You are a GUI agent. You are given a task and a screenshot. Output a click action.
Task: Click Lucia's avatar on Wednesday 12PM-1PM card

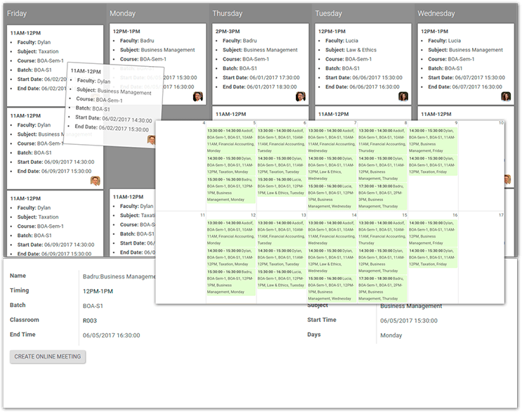(506, 96)
